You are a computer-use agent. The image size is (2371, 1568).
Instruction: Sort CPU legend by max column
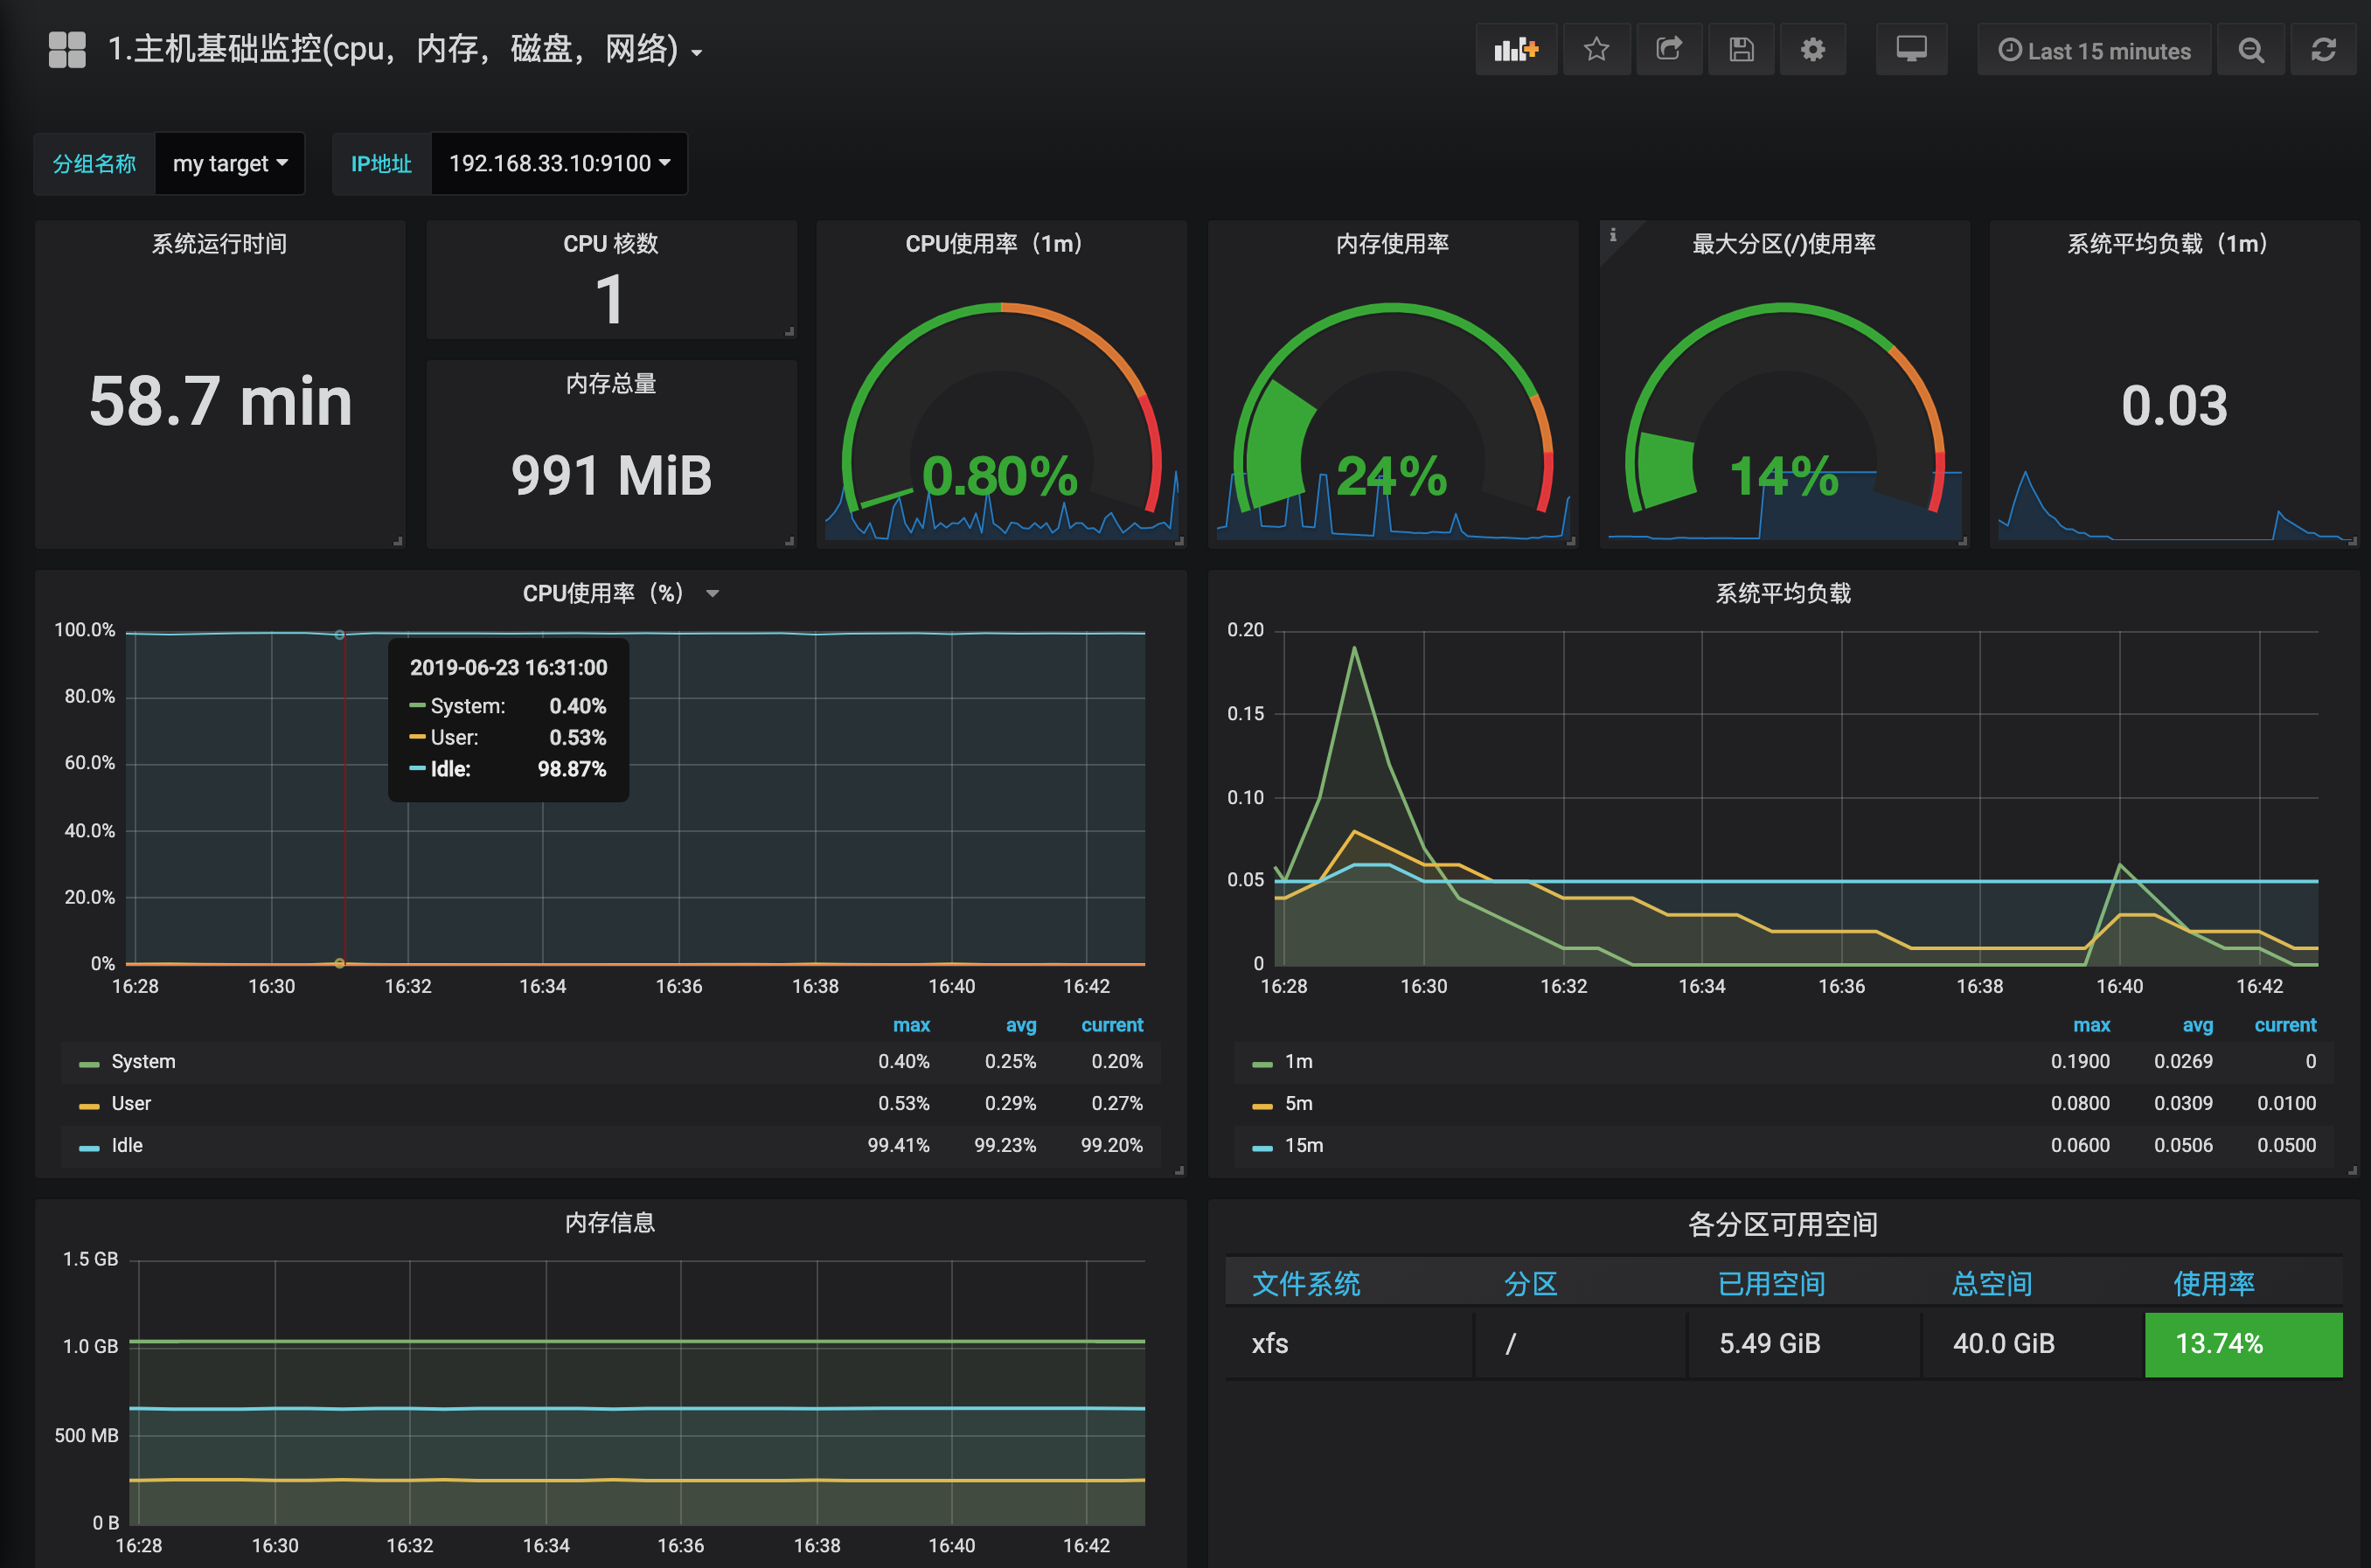(x=911, y=1025)
